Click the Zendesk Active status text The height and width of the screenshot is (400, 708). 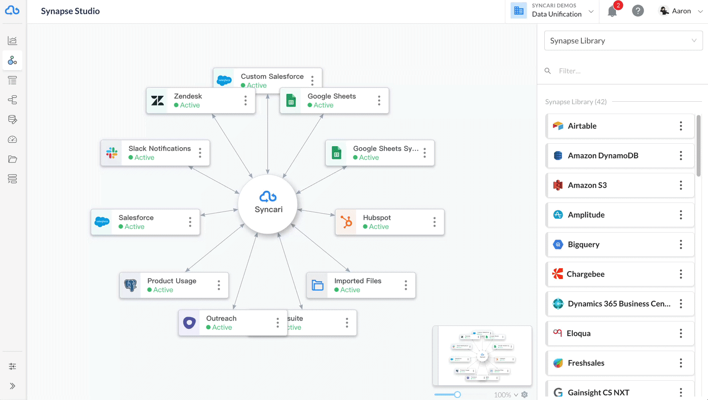coord(190,105)
